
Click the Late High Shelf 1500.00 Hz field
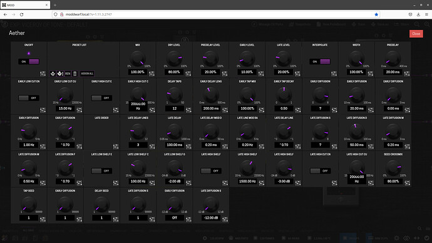tap(247, 181)
